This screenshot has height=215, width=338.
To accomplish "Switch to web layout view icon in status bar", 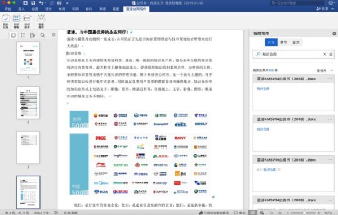I will (x=262, y=213).
